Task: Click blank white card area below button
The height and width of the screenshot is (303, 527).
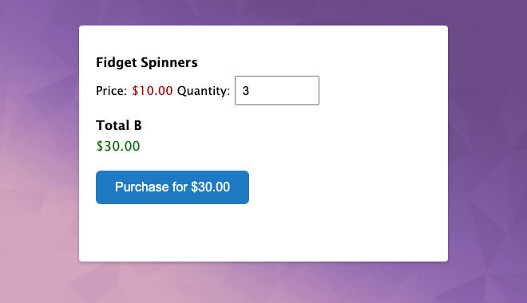Action: 263,233
